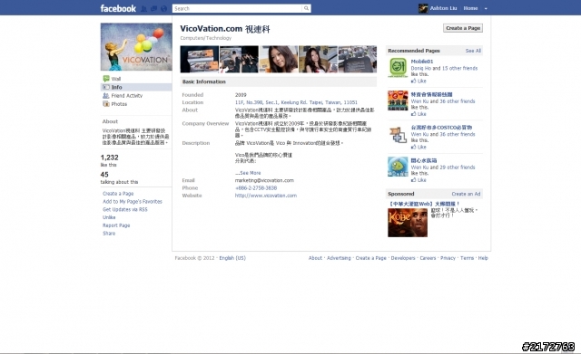Select the Info tab

(x=117, y=87)
